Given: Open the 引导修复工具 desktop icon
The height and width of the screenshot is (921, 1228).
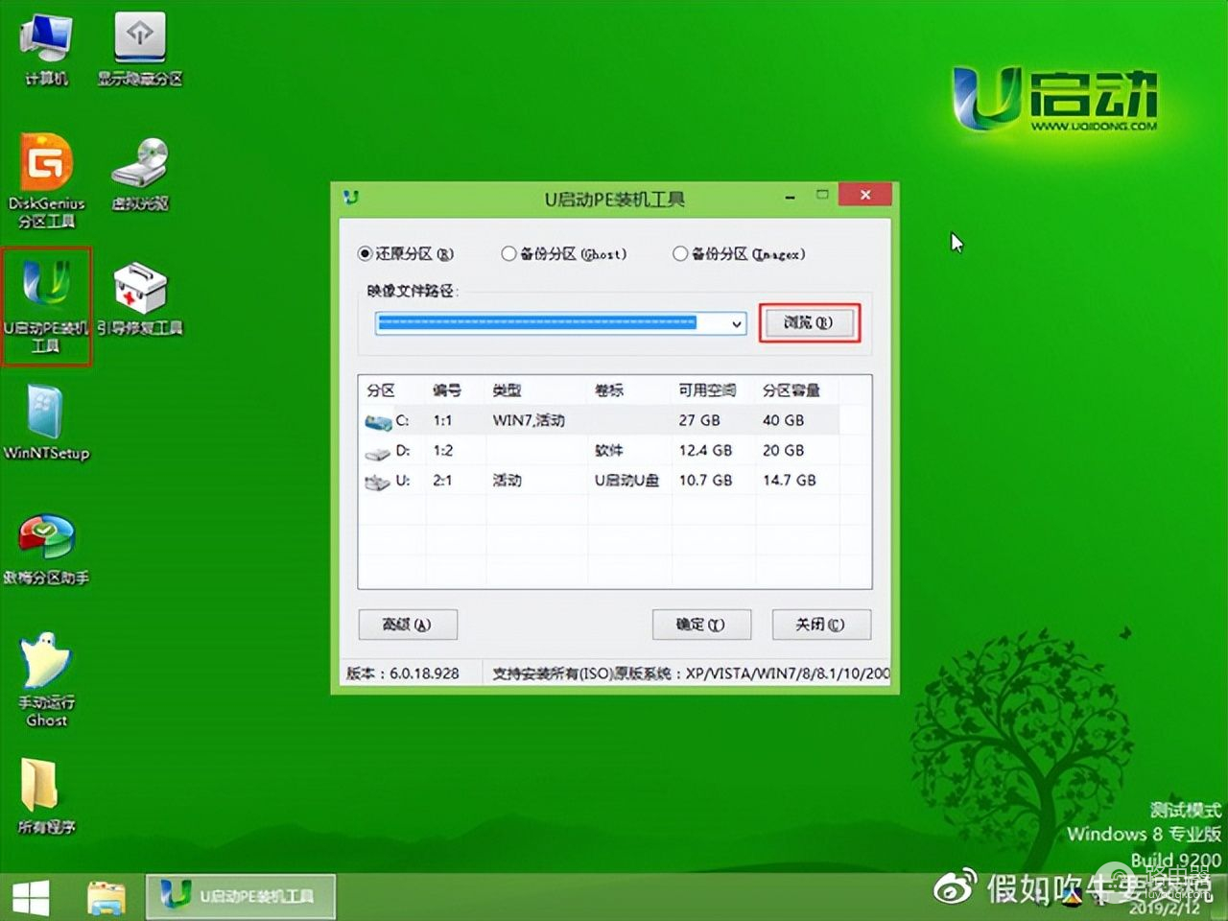Looking at the screenshot, I should pyautogui.click(x=139, y=299).
